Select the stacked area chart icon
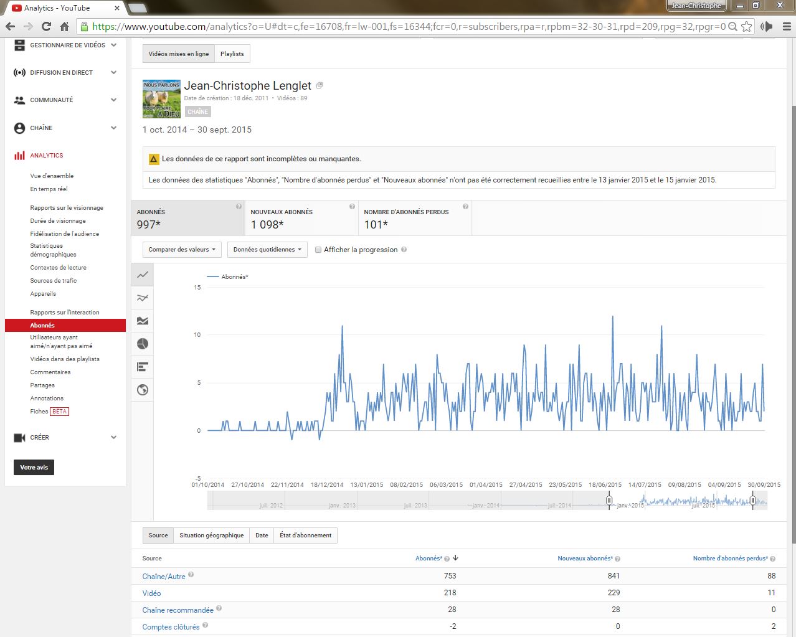 [x=143, y=321]
